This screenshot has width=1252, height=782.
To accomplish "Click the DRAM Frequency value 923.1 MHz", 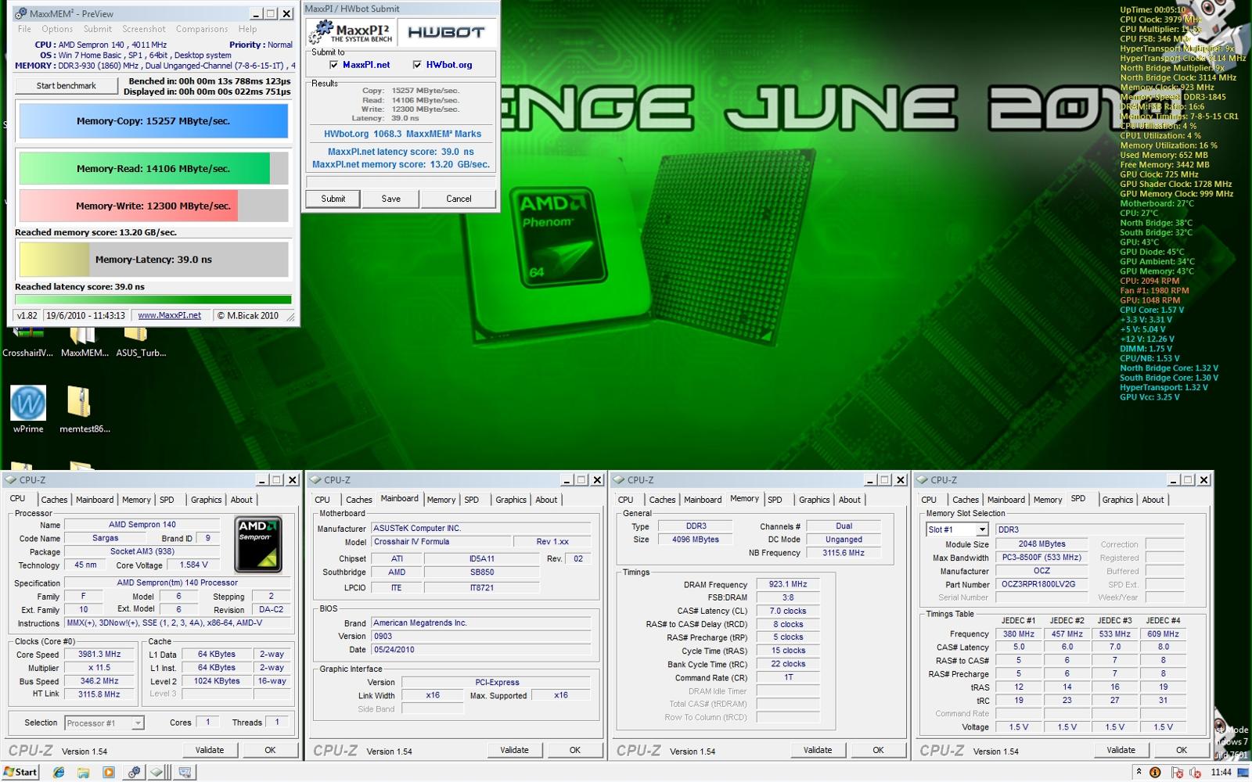I will (x=788, y=584).
